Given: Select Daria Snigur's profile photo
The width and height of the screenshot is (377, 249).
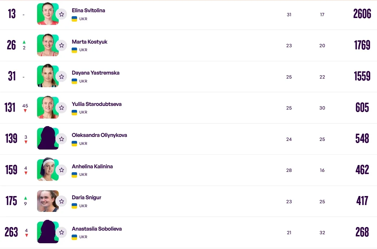Looking at the screenshot, I should [47, 201].
